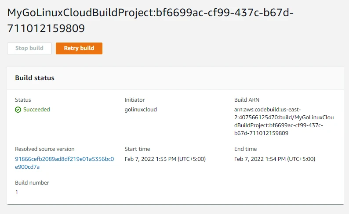Viewport: 349px width, 214px height.
Task: Click the Initiator field label
Action: click(x=135, y=100)
